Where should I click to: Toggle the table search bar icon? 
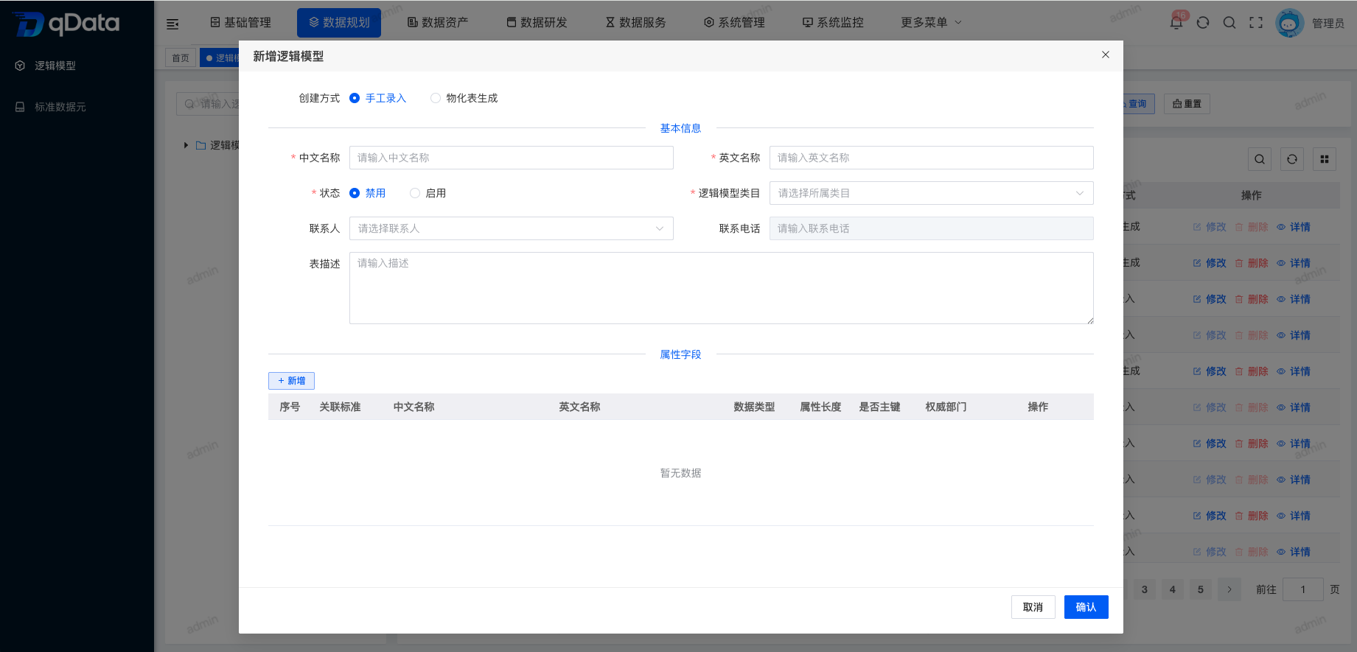pos(1260,159)
